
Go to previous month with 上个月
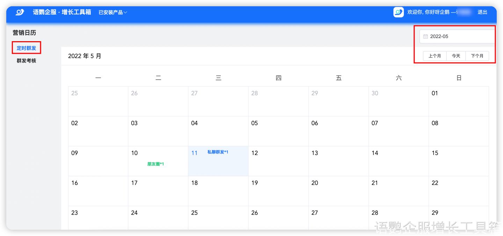435,56
